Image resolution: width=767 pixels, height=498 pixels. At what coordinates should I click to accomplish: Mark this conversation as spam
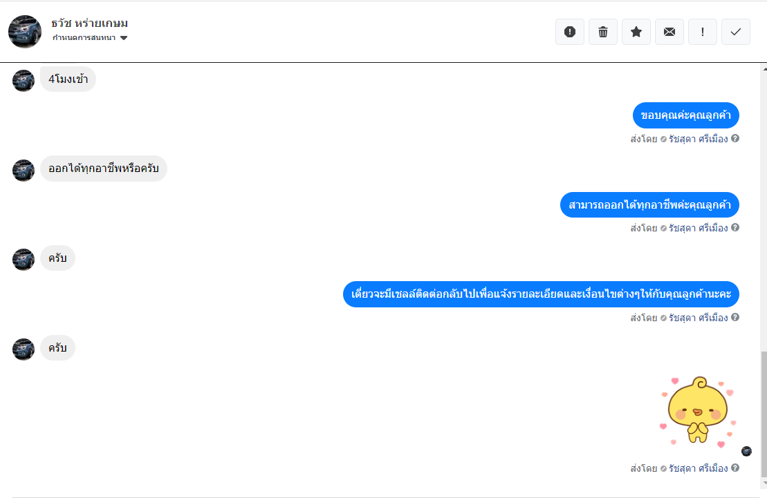pos(570,32)
